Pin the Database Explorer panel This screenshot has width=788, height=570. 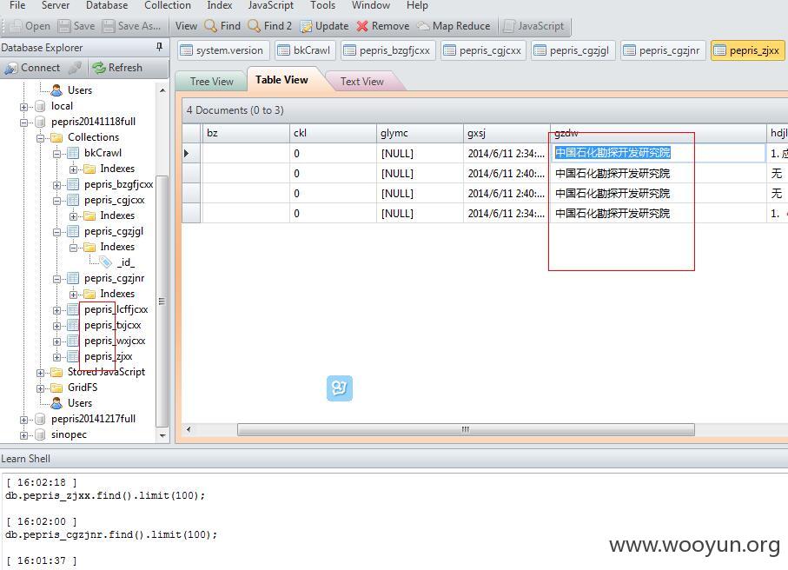159,47
